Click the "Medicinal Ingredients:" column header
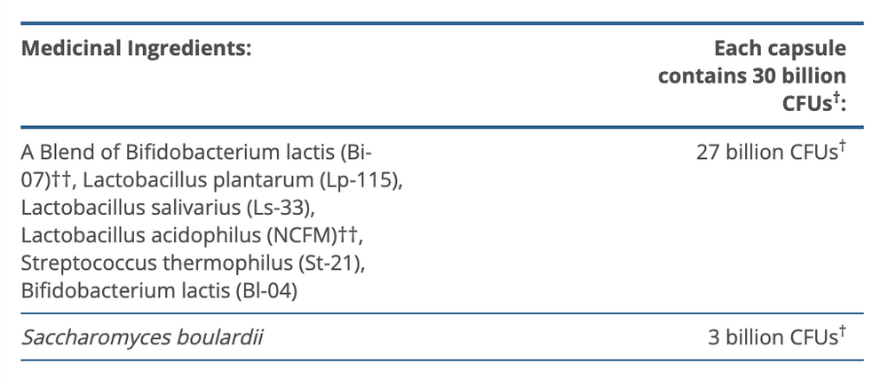The image size is (888, 387). pyautogui.click(x=136, y=50)
